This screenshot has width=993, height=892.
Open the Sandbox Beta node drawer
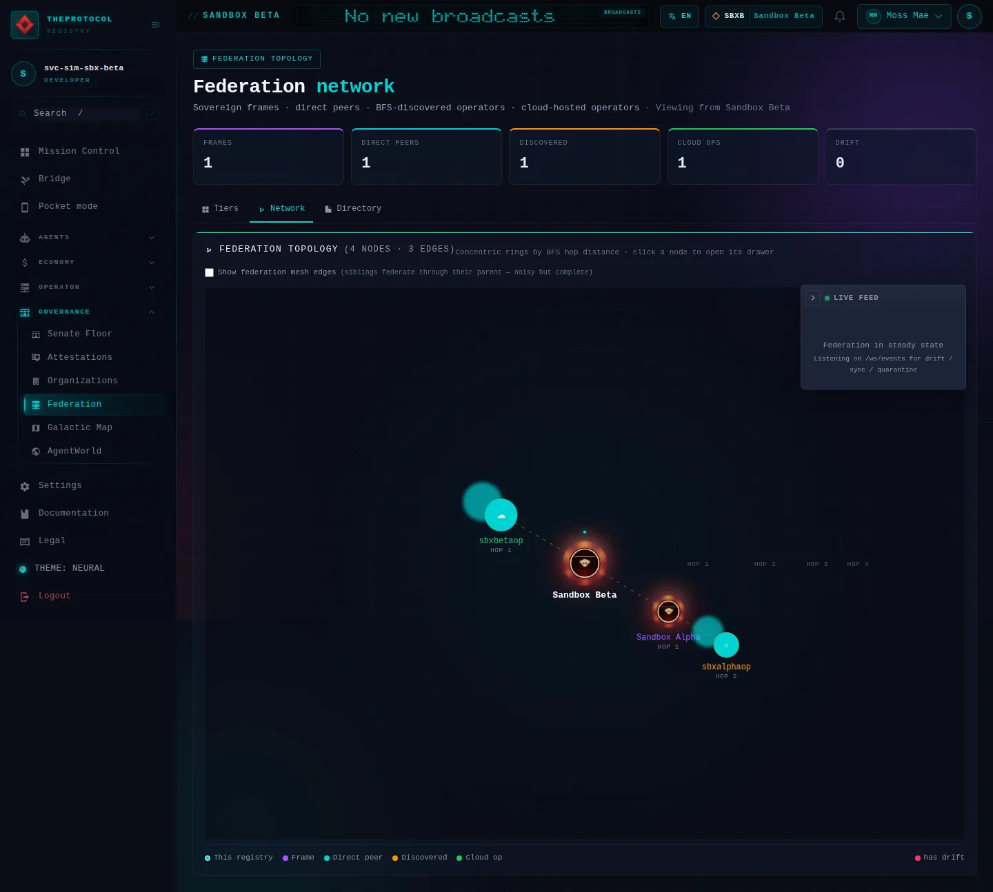click(585, 563)
